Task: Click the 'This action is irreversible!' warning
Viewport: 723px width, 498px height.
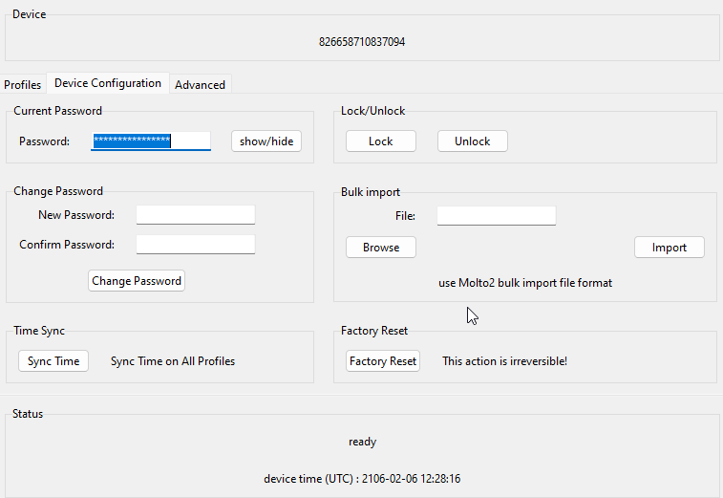Action: tap(504, 361)
